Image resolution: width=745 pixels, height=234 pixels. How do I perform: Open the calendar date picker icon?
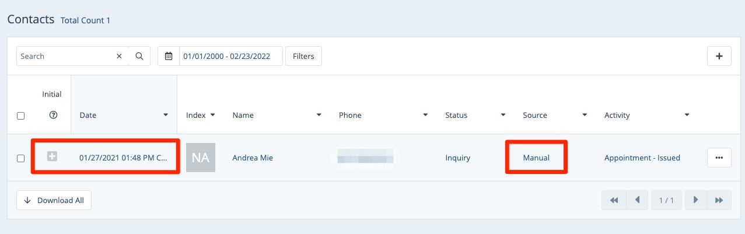point(169,56)
